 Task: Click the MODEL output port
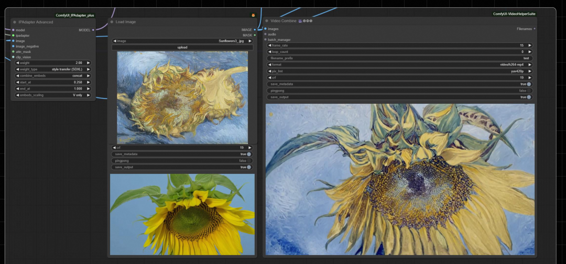point(93,30)
